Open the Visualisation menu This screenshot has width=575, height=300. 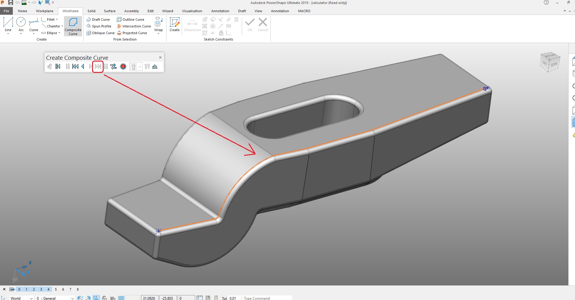pos(192,11)
